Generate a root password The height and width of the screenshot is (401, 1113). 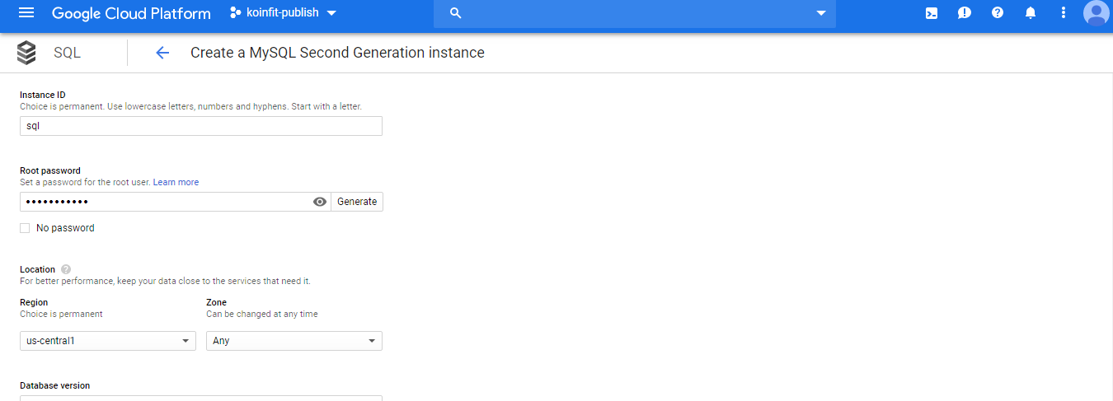coord(357,202)
